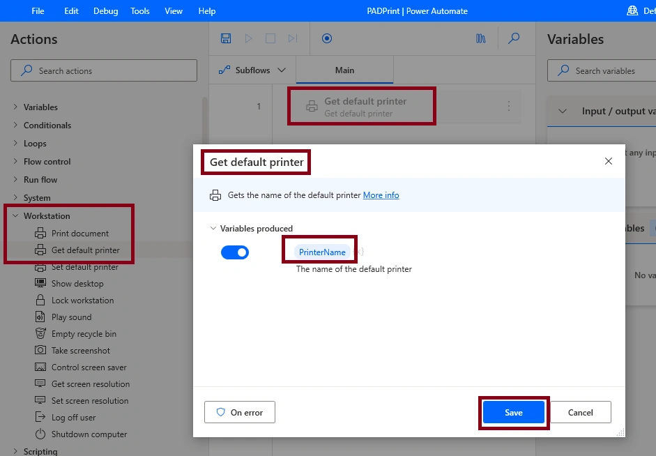Screen dimensions: 656x456
Task: Click the Save flow disk icon
Action: pos(226,38)
